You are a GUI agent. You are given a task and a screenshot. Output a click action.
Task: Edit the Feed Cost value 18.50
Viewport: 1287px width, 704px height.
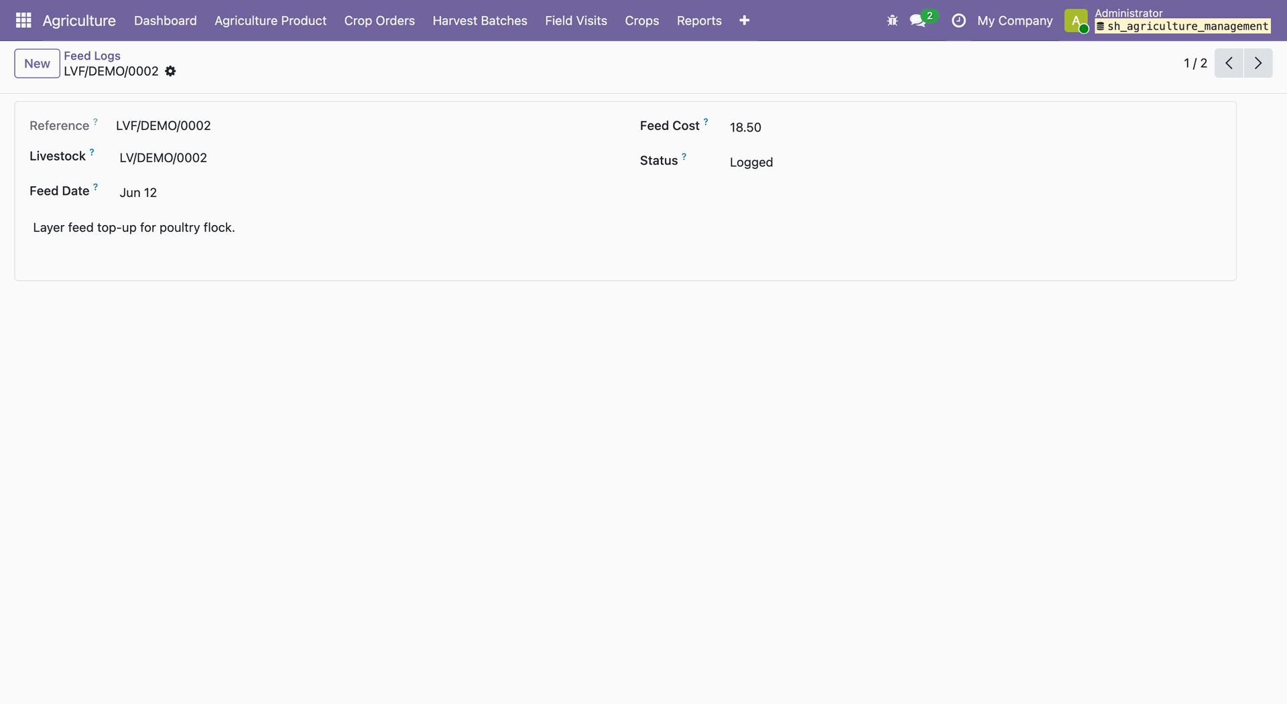[975, 127]
